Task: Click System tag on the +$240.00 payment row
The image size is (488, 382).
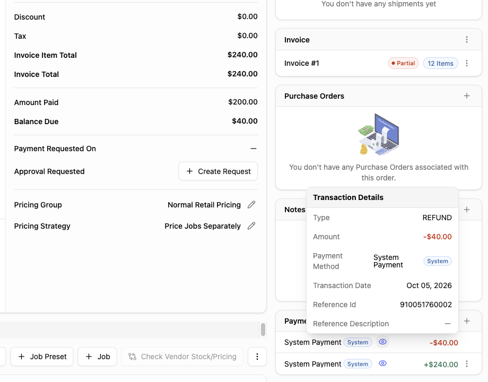Action: tap(358, 364)
